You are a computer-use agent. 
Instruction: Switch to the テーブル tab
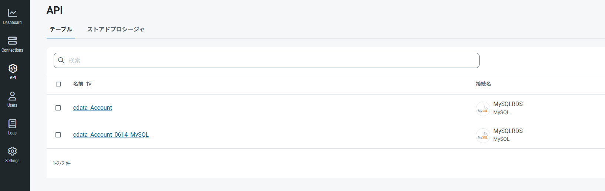tap(61, 29)
